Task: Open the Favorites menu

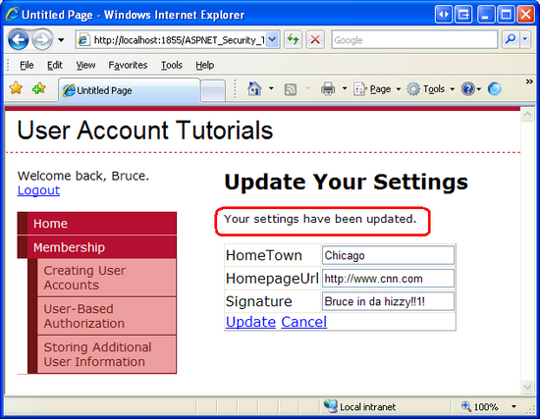Action: [128, 65]
